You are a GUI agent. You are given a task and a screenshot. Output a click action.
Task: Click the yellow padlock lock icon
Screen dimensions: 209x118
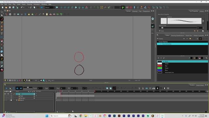(29, 14)
